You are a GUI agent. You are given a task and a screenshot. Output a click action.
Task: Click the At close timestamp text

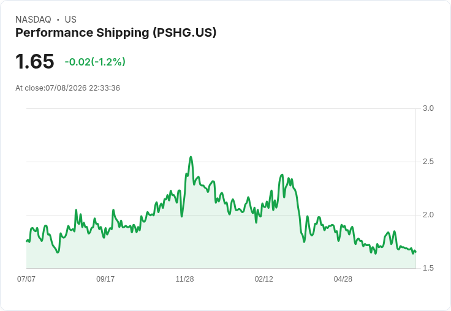[67, 88]
